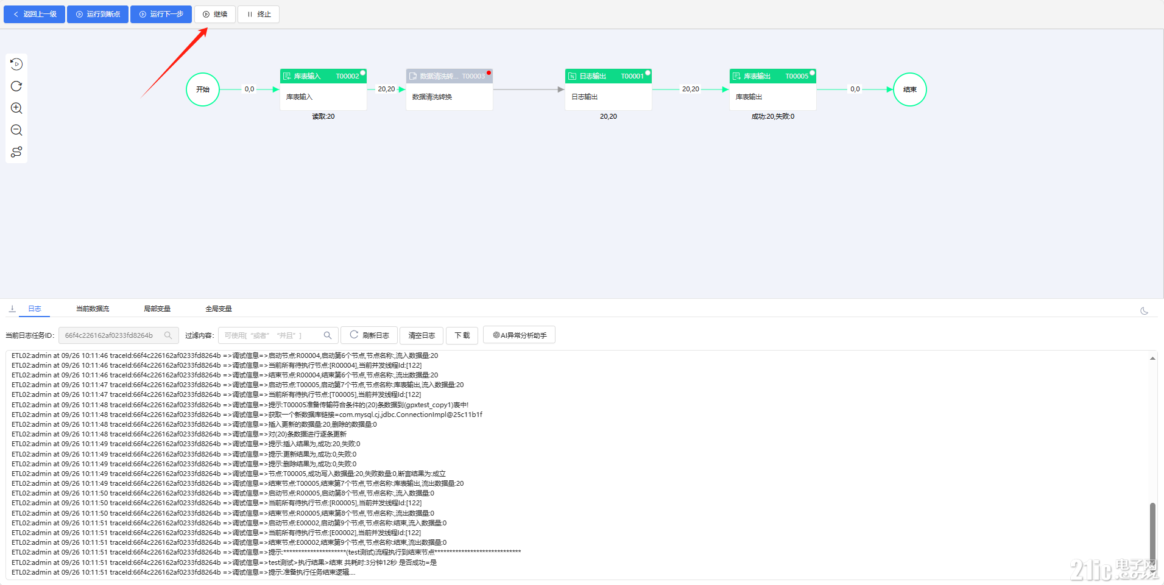Select the 库表输出 T00005 node
This screenshot has width=1164, height=585.
click(x=773, y=89)
